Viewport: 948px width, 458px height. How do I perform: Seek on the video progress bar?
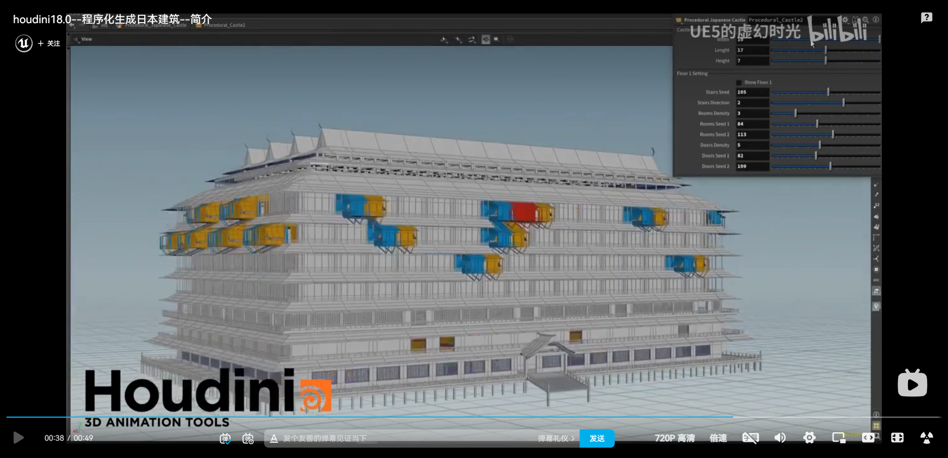click(474, 417)
